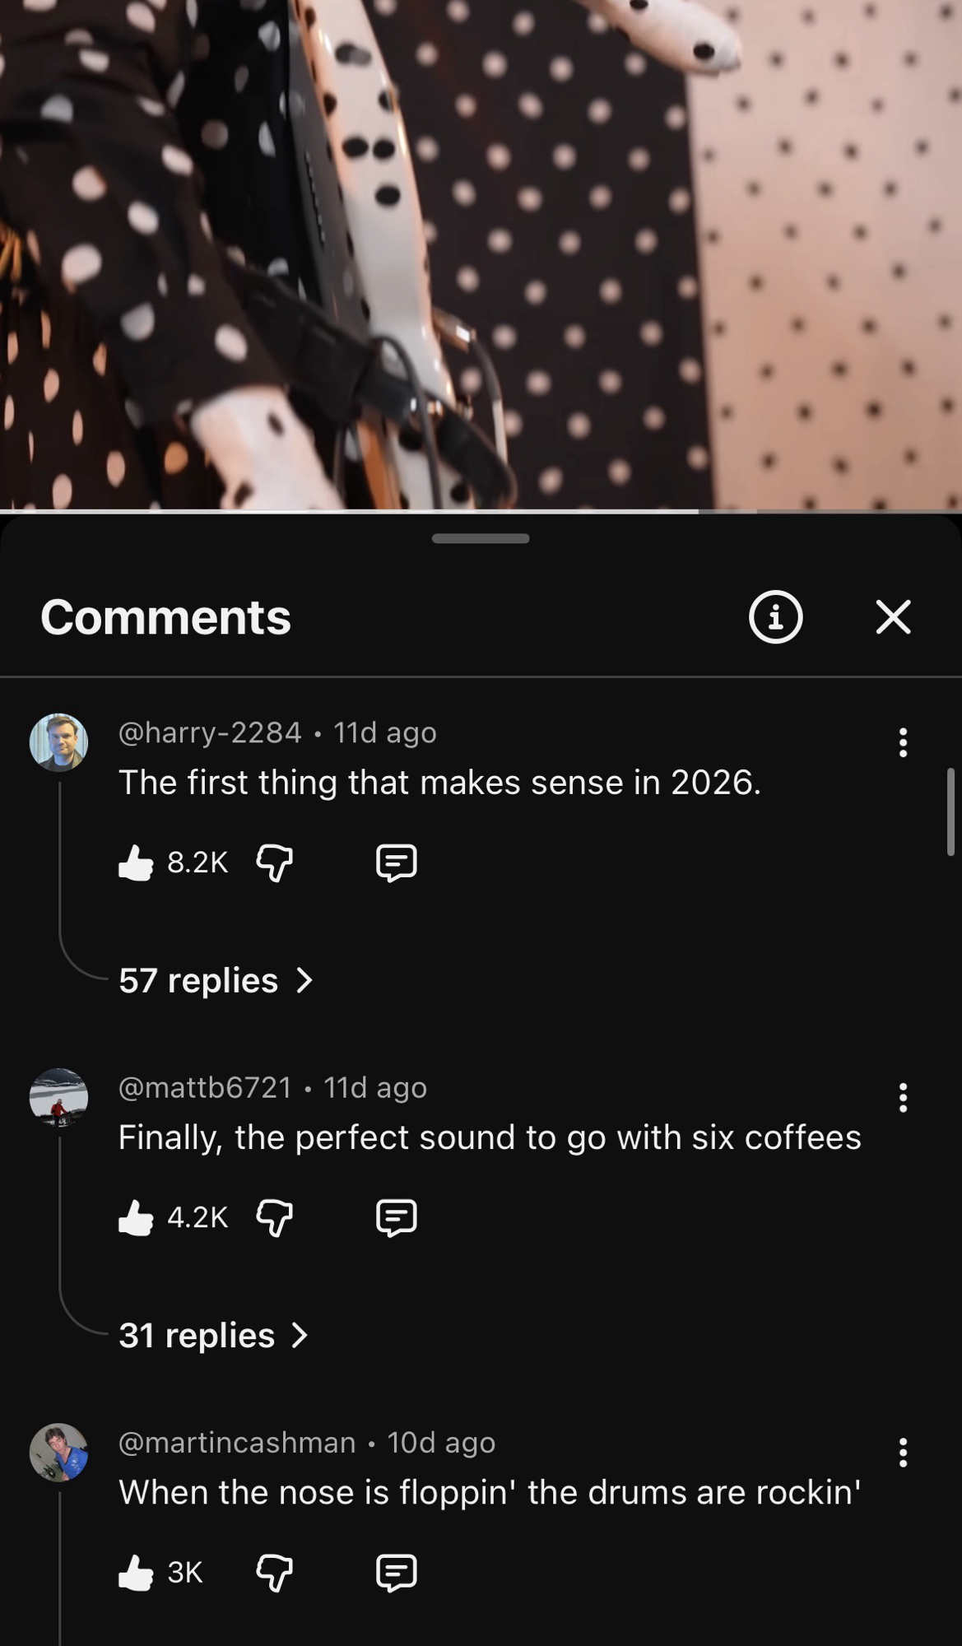Dislike the six coffees comment

(x=275, y=1217)
